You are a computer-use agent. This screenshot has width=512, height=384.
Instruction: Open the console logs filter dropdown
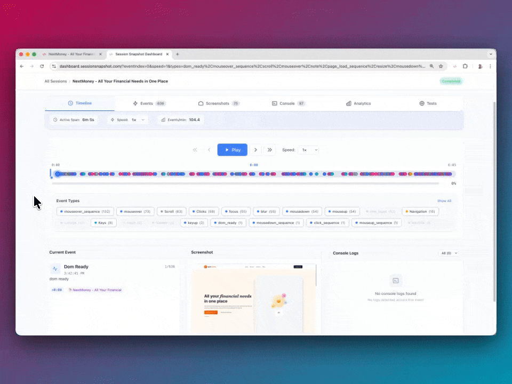[x=449, y=253]
